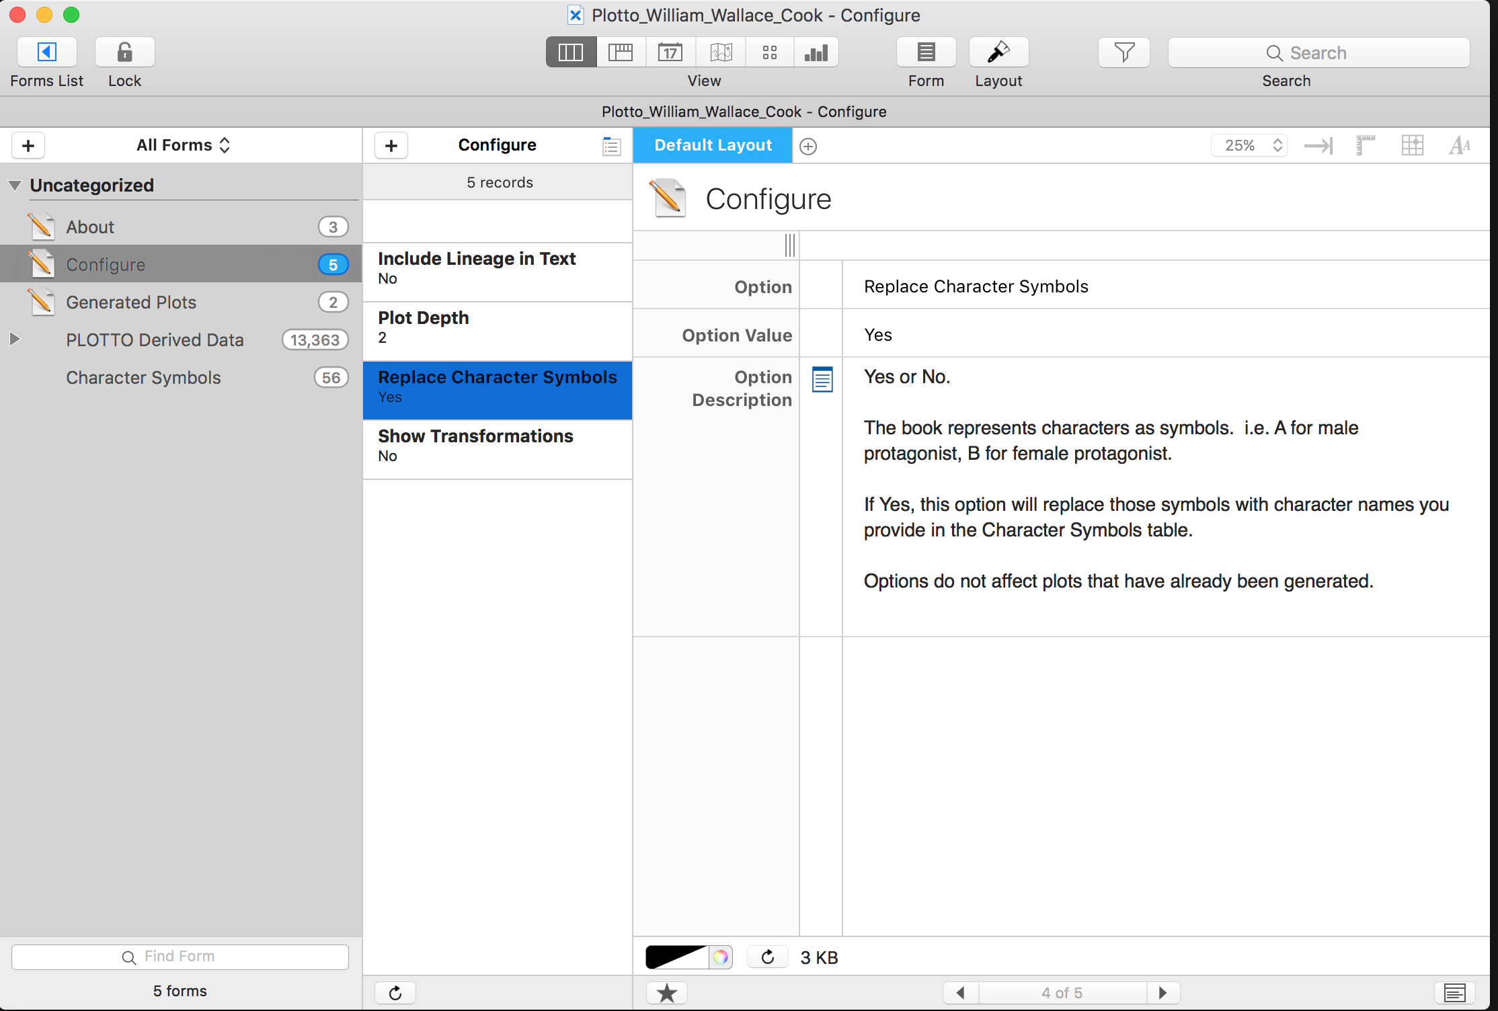This screenshot has width=1498, height=1011.
Task: Open the record list options icon
Action: tap(611, 146)
